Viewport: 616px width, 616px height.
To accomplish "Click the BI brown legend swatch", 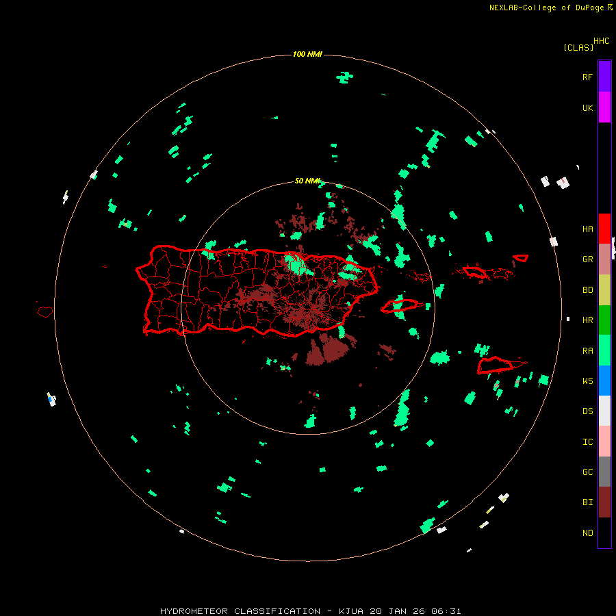I will 604,502.
